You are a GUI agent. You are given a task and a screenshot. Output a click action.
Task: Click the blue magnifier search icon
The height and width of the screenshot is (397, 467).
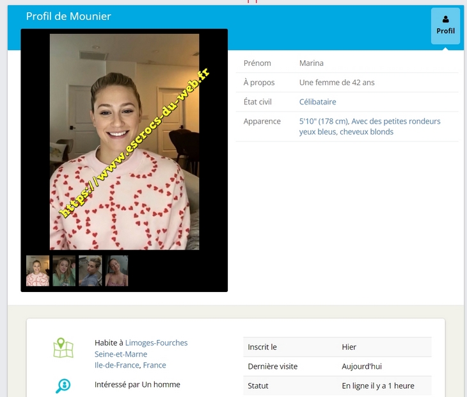63,385
